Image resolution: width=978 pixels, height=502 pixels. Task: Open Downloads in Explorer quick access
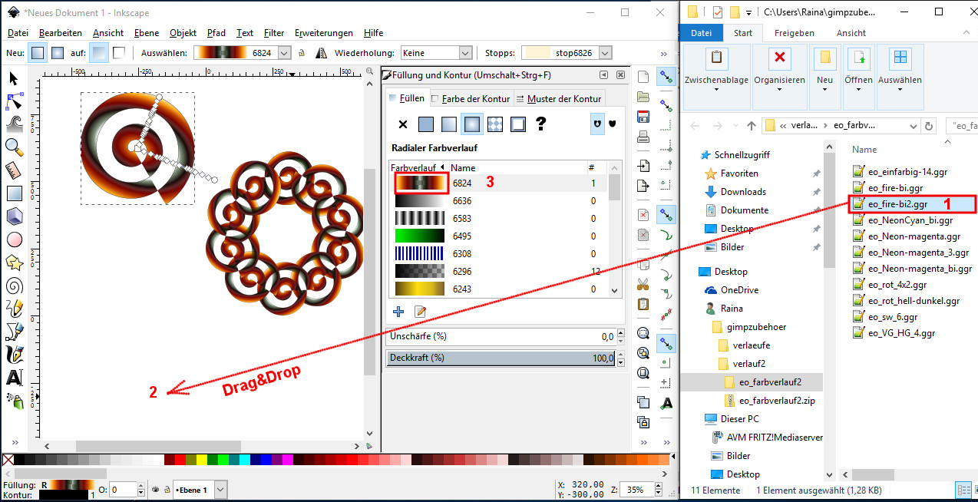(x=742, y=192)
